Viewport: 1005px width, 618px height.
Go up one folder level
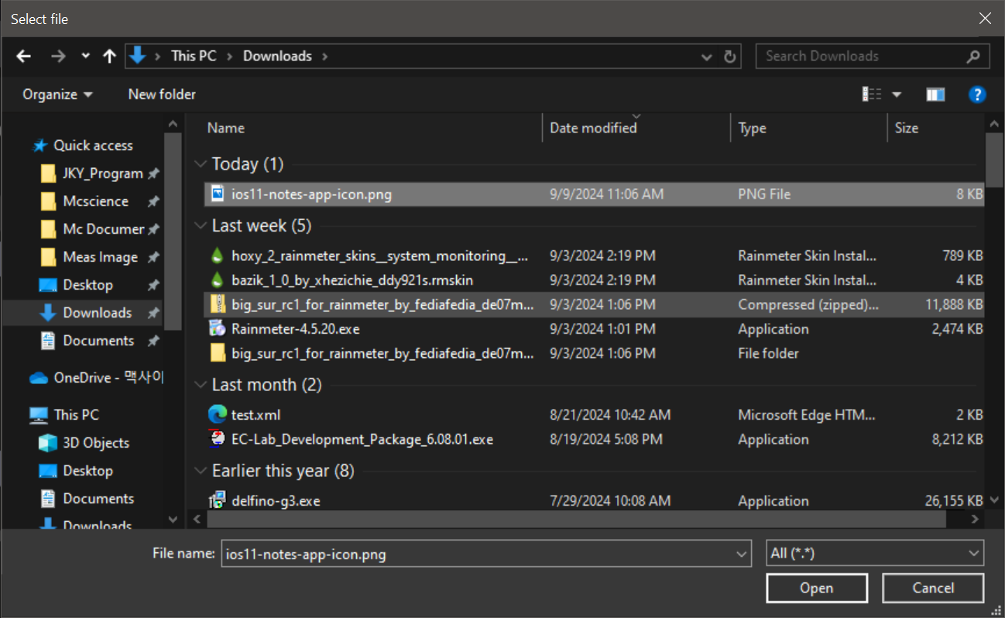point(109,57)
